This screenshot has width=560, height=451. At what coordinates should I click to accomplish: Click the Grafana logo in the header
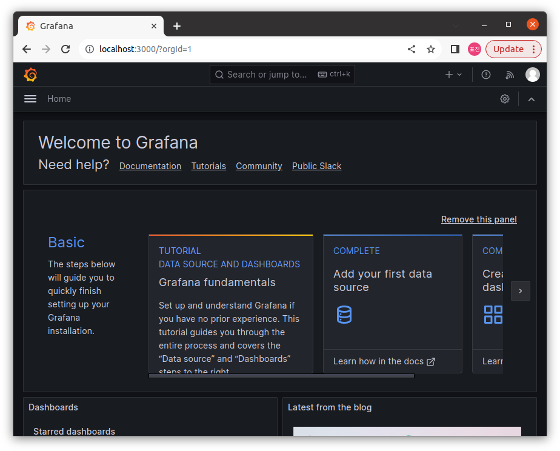pos(31,75)
